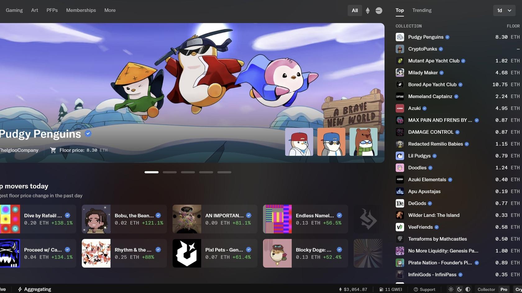Open Terraforms by Mathcastles icon
Screen dimensions: 522x293
[400, 239]
